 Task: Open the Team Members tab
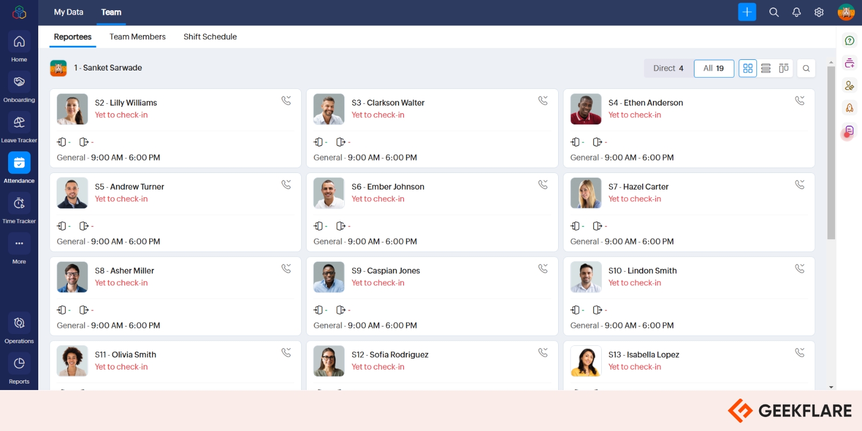click(137, 37)
